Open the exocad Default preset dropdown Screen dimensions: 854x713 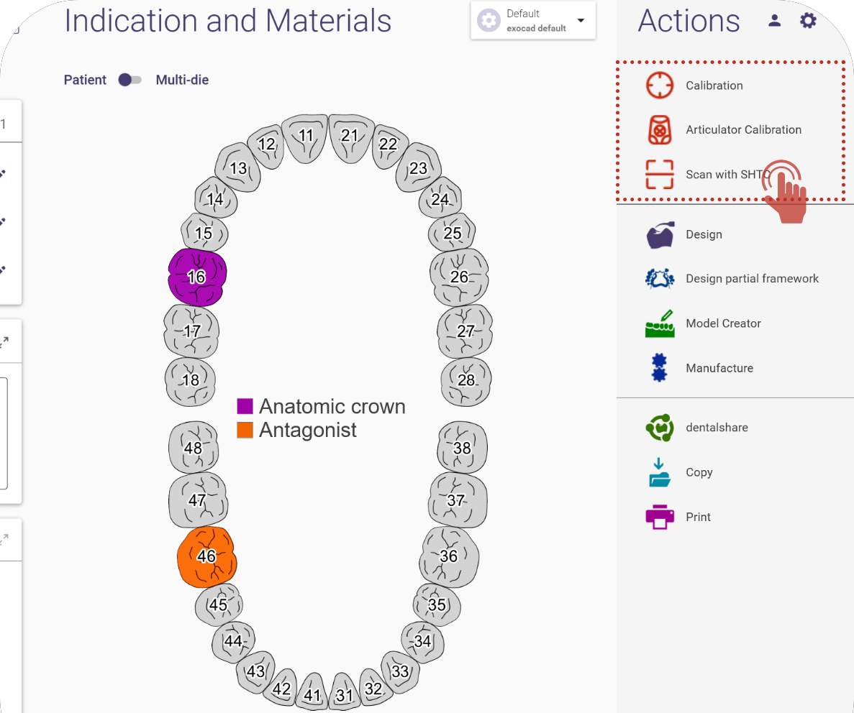[x=532, y=20]
